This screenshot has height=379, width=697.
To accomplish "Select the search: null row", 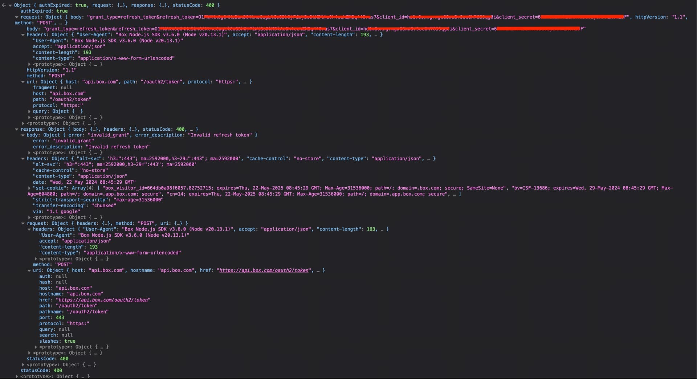I will (x=56, y=335).
